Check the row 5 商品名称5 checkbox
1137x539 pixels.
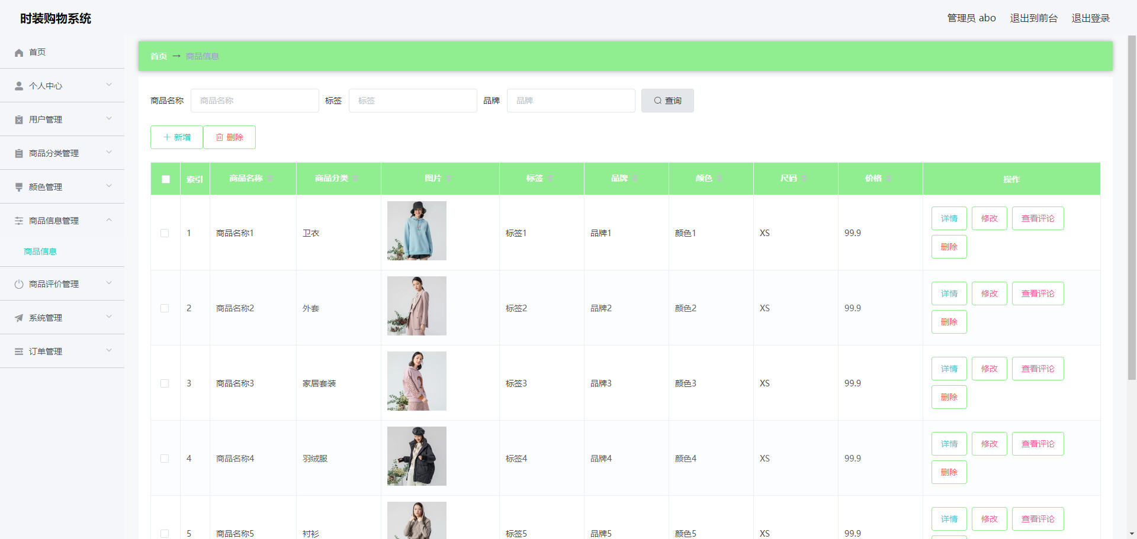point(165,534)
